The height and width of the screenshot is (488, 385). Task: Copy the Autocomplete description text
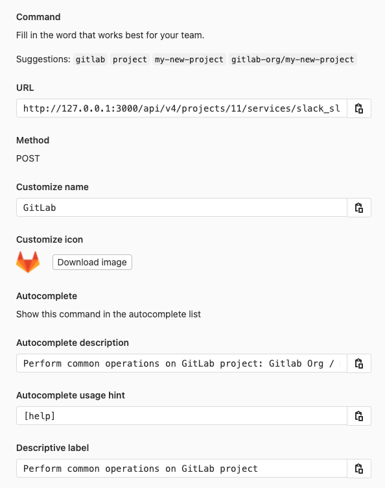[x=359, y=363]
